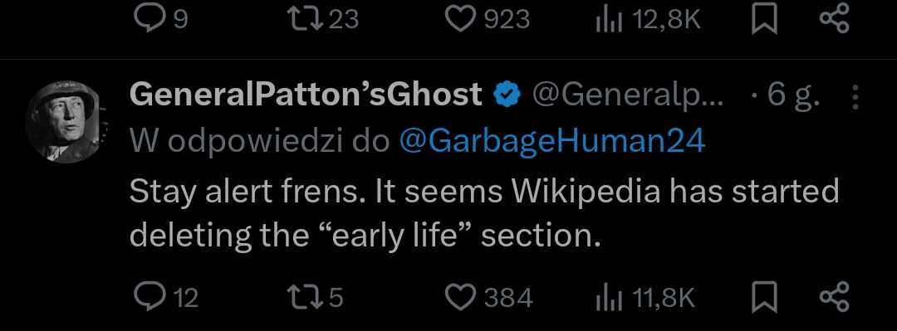Open reply thread with 9 comments

tap(160, 20)
